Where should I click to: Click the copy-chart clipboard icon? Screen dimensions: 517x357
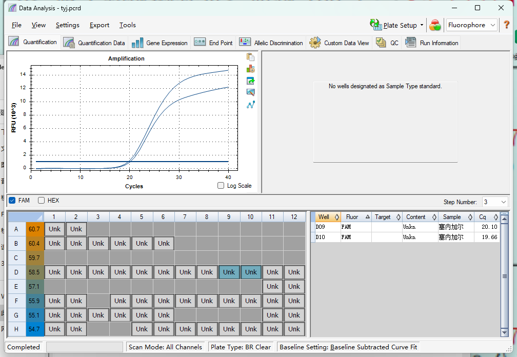coord(251,57)
